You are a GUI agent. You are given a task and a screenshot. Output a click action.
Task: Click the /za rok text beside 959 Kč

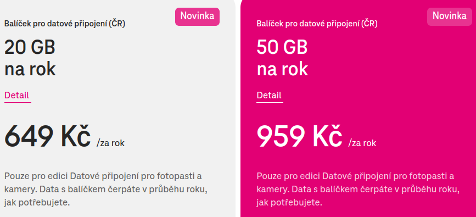point(362,143)
